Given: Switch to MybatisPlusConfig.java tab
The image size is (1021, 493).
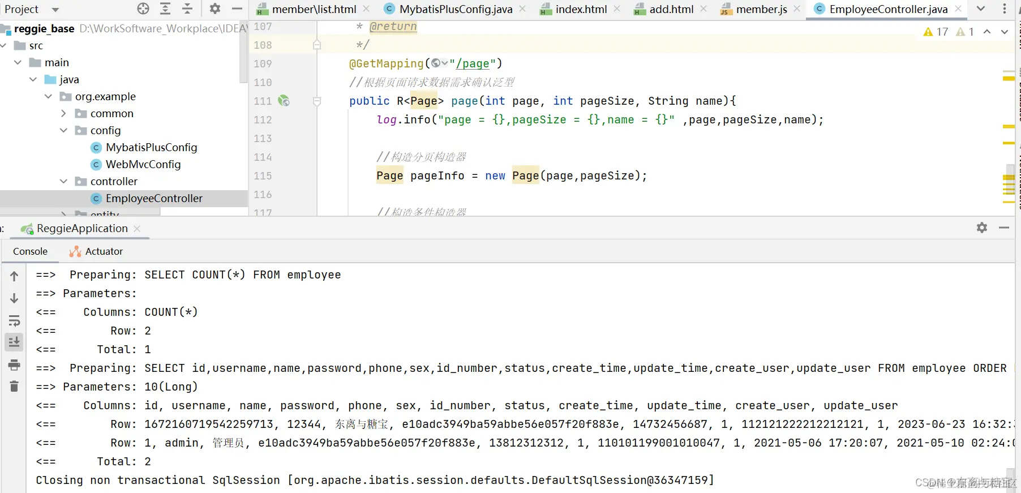Looking at the screenshot, I should (x=449, y=9).
